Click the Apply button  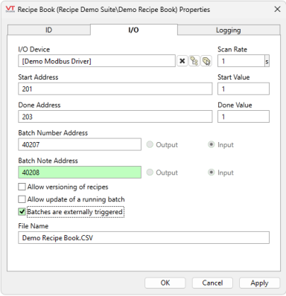[259, 283]
